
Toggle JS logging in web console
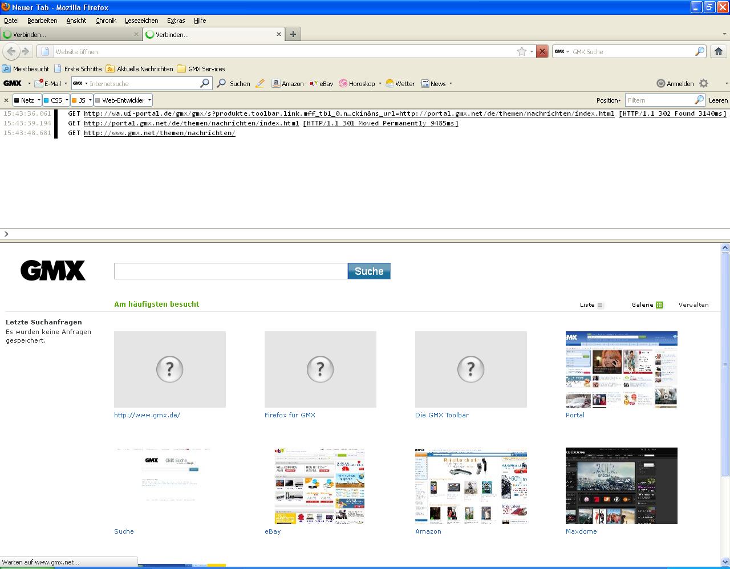coord(79,100)
